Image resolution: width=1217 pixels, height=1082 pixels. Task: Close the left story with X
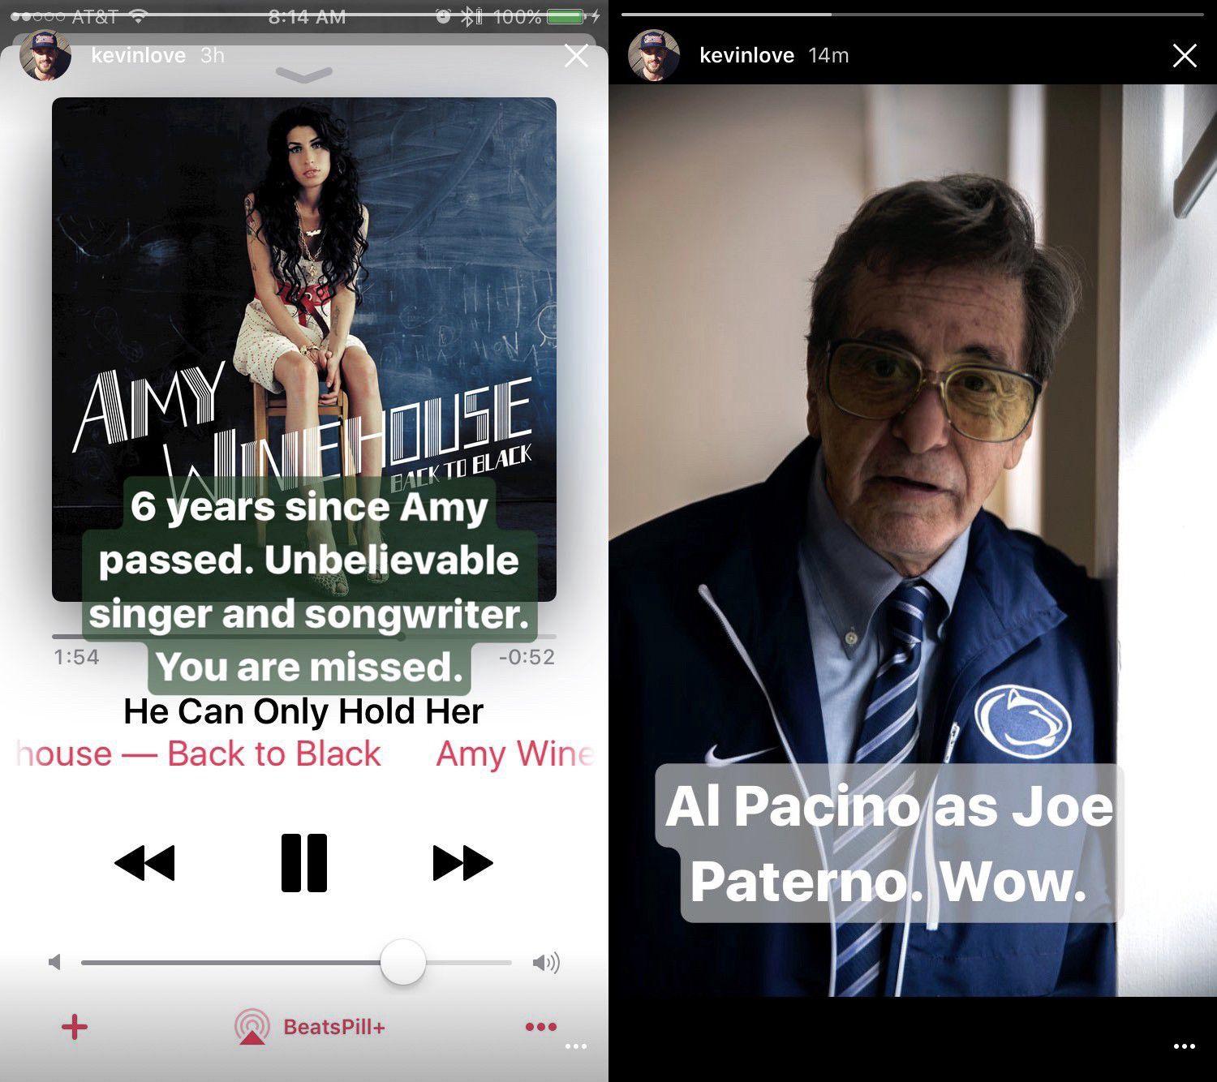pos(576,56)
